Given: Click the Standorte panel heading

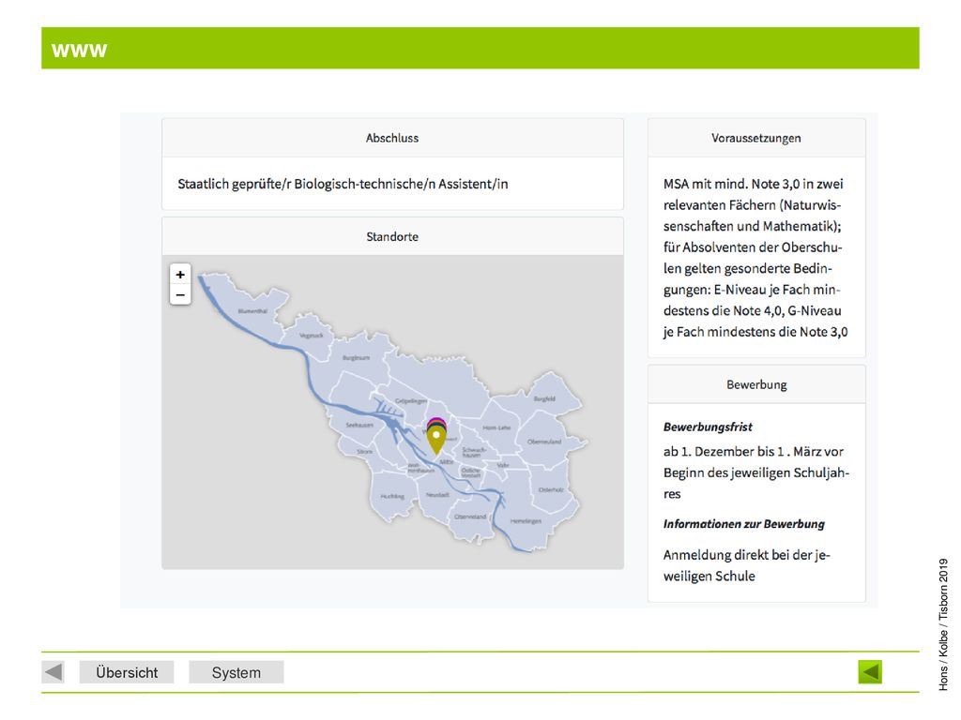Looking at the screenshot, I should coord(392,236).
